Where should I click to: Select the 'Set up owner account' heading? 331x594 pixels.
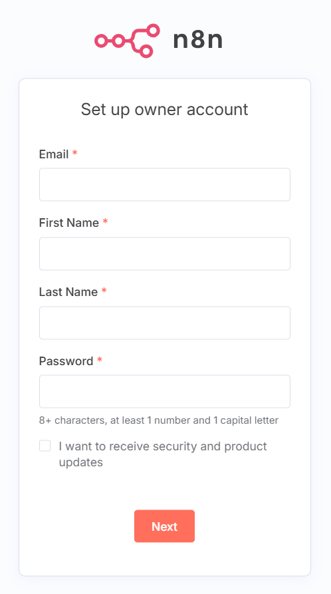point(164,109)
